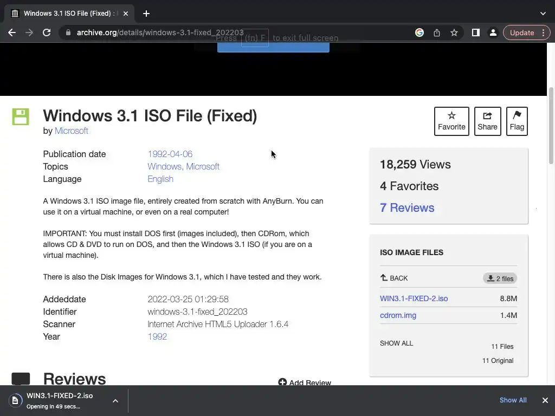Open the 1992-04-06 publication date link
The width and height of the screenshot is (555, 416).
tap(170, 154)
